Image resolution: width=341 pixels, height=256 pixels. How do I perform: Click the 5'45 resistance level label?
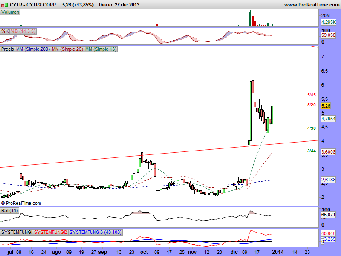(312, 95)
